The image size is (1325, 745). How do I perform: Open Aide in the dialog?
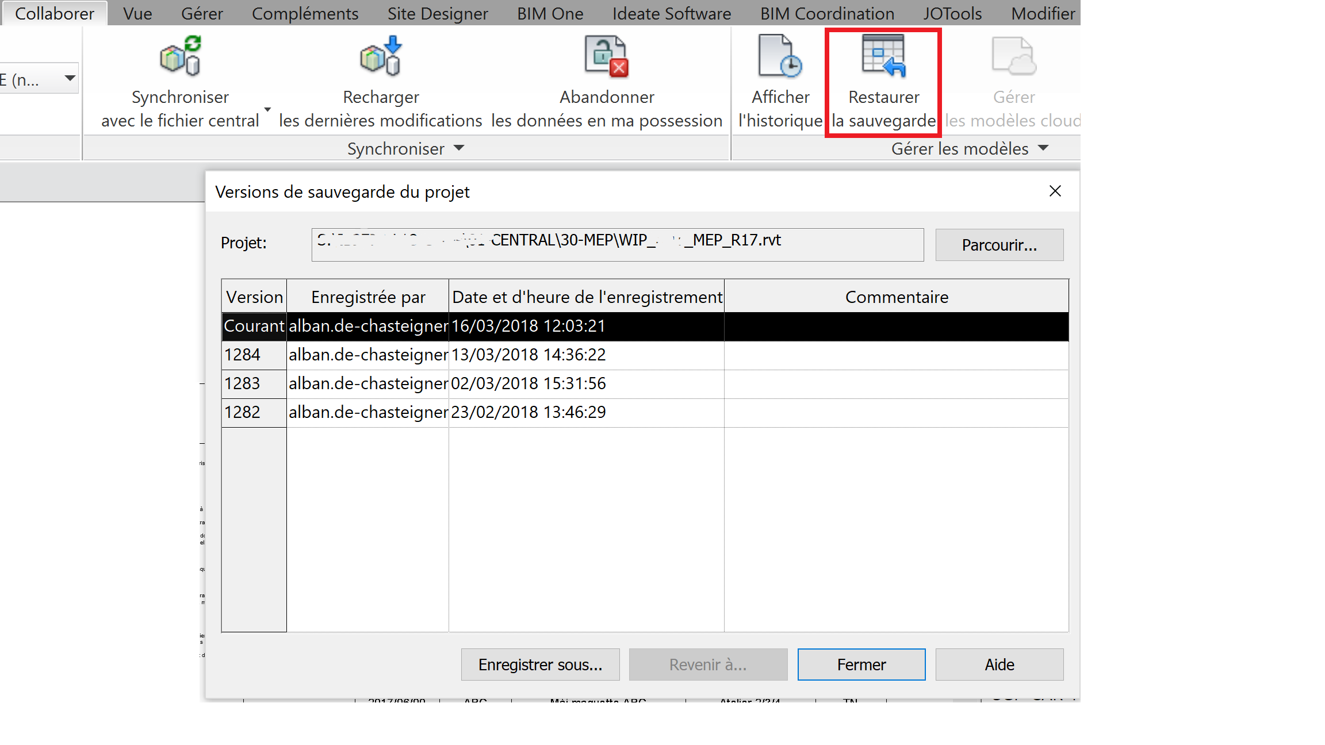999,665
